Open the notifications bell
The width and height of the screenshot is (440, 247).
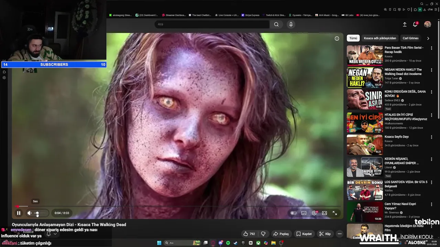(x=415, y=24)
